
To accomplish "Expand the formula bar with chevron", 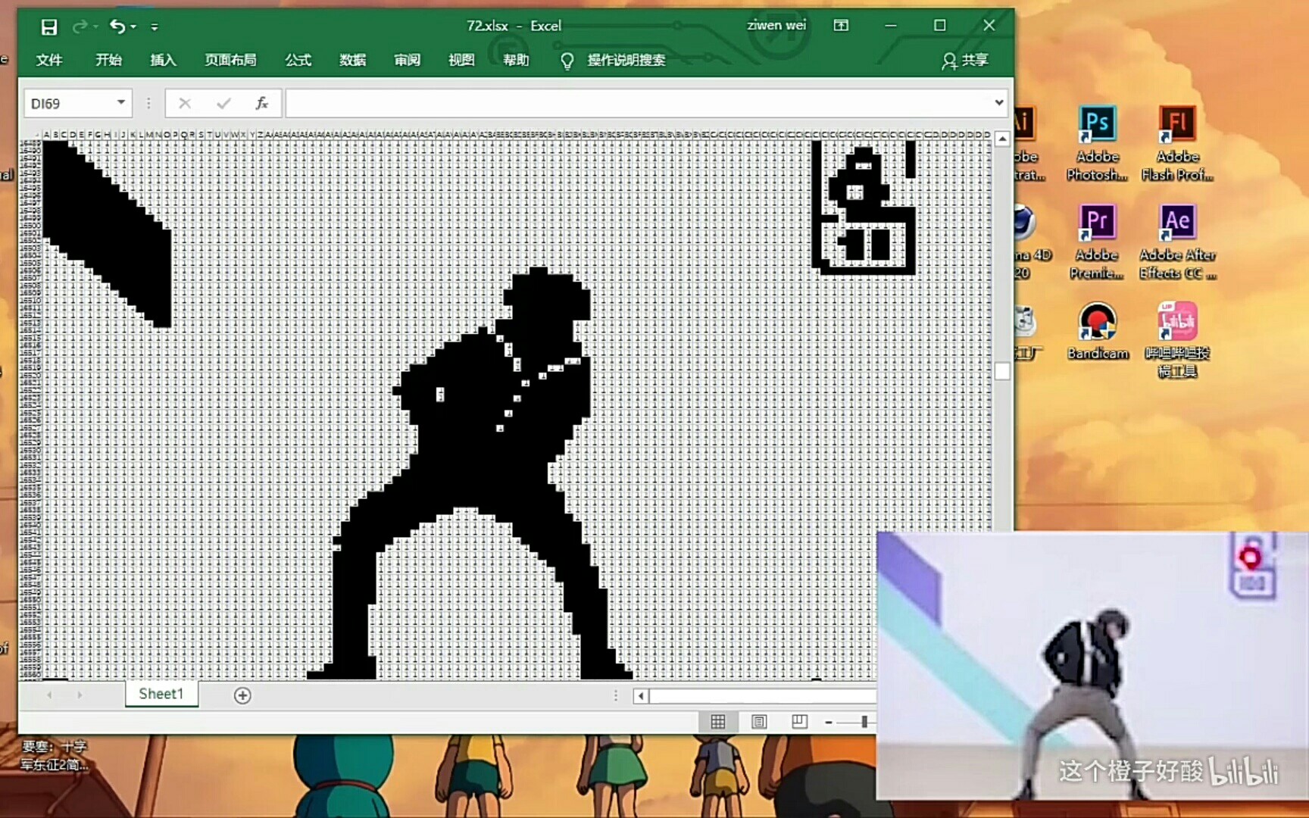I will (x=999, y=102).
